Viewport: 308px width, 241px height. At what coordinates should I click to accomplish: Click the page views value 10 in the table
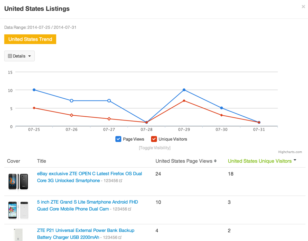(158, 202)
